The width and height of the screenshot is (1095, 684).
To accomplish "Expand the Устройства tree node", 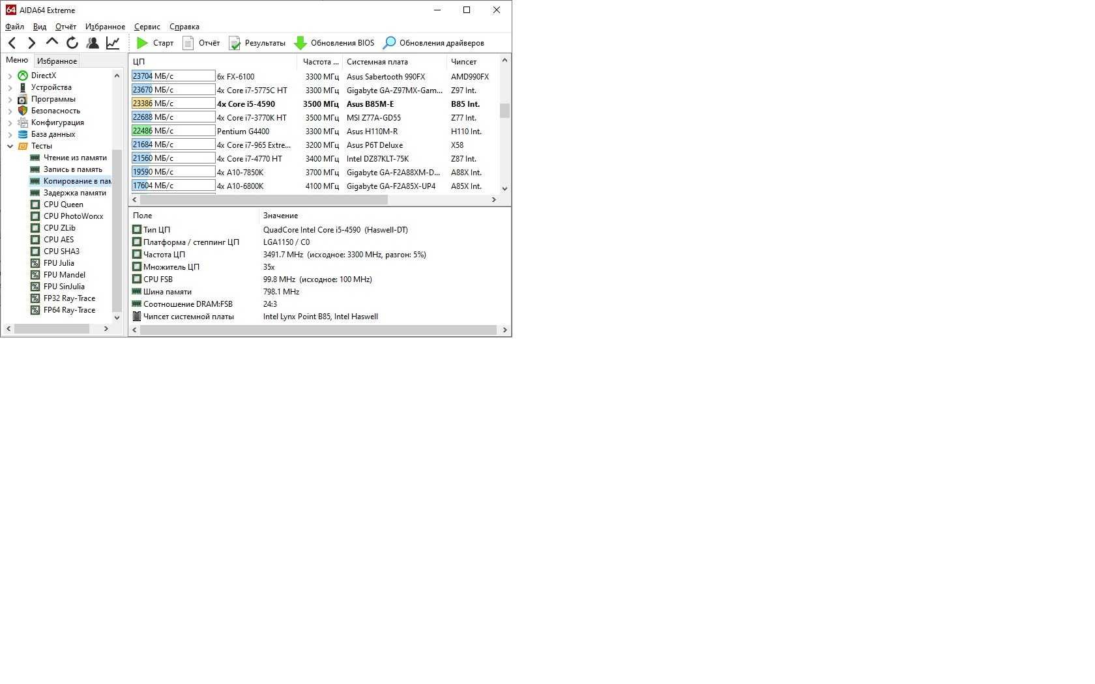I will pos(10,88).
